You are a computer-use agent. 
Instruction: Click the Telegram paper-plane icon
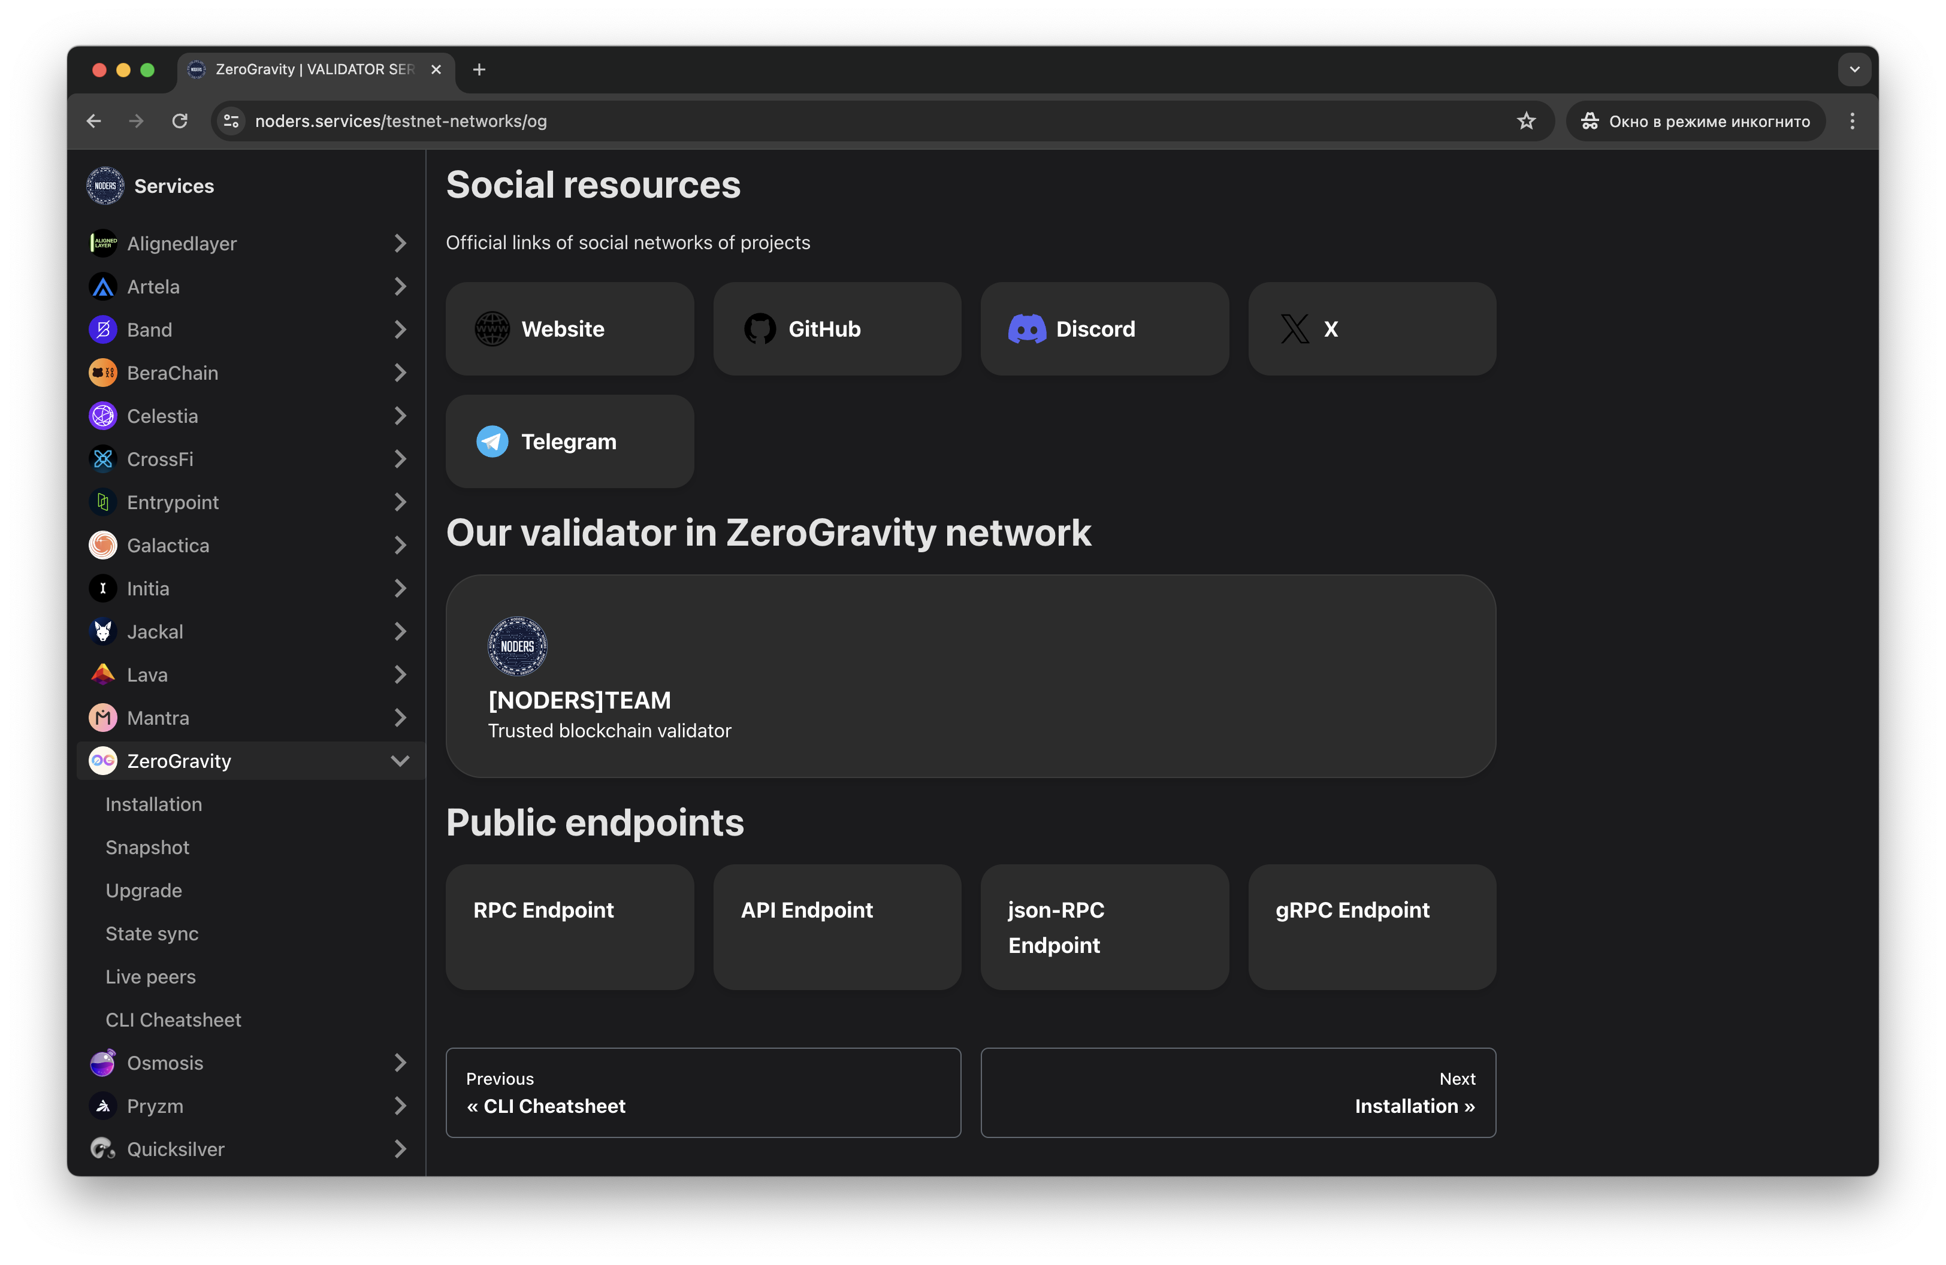pos(492,442)
